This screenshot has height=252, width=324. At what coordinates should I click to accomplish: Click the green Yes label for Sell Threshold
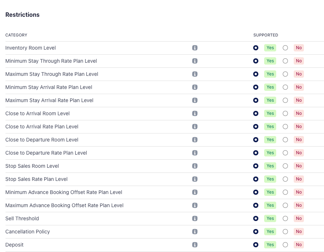click(270, 218)
